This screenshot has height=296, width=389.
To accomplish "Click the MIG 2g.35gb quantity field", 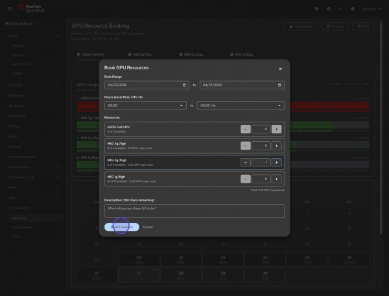I will (x=261, y=163).
